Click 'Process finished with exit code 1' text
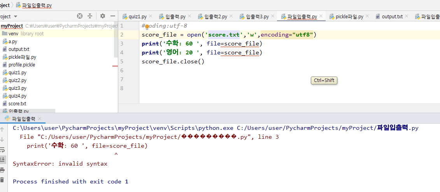 click(x=70, y=182)
